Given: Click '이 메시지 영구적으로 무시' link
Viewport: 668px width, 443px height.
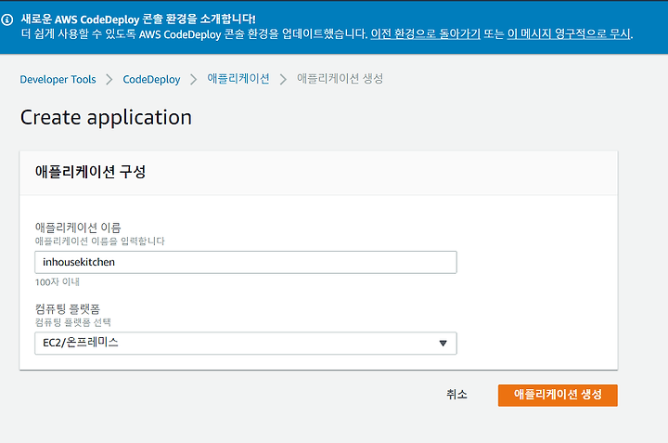Looking at the screenshot, I should pyautogui.click(x=569, y=33).
